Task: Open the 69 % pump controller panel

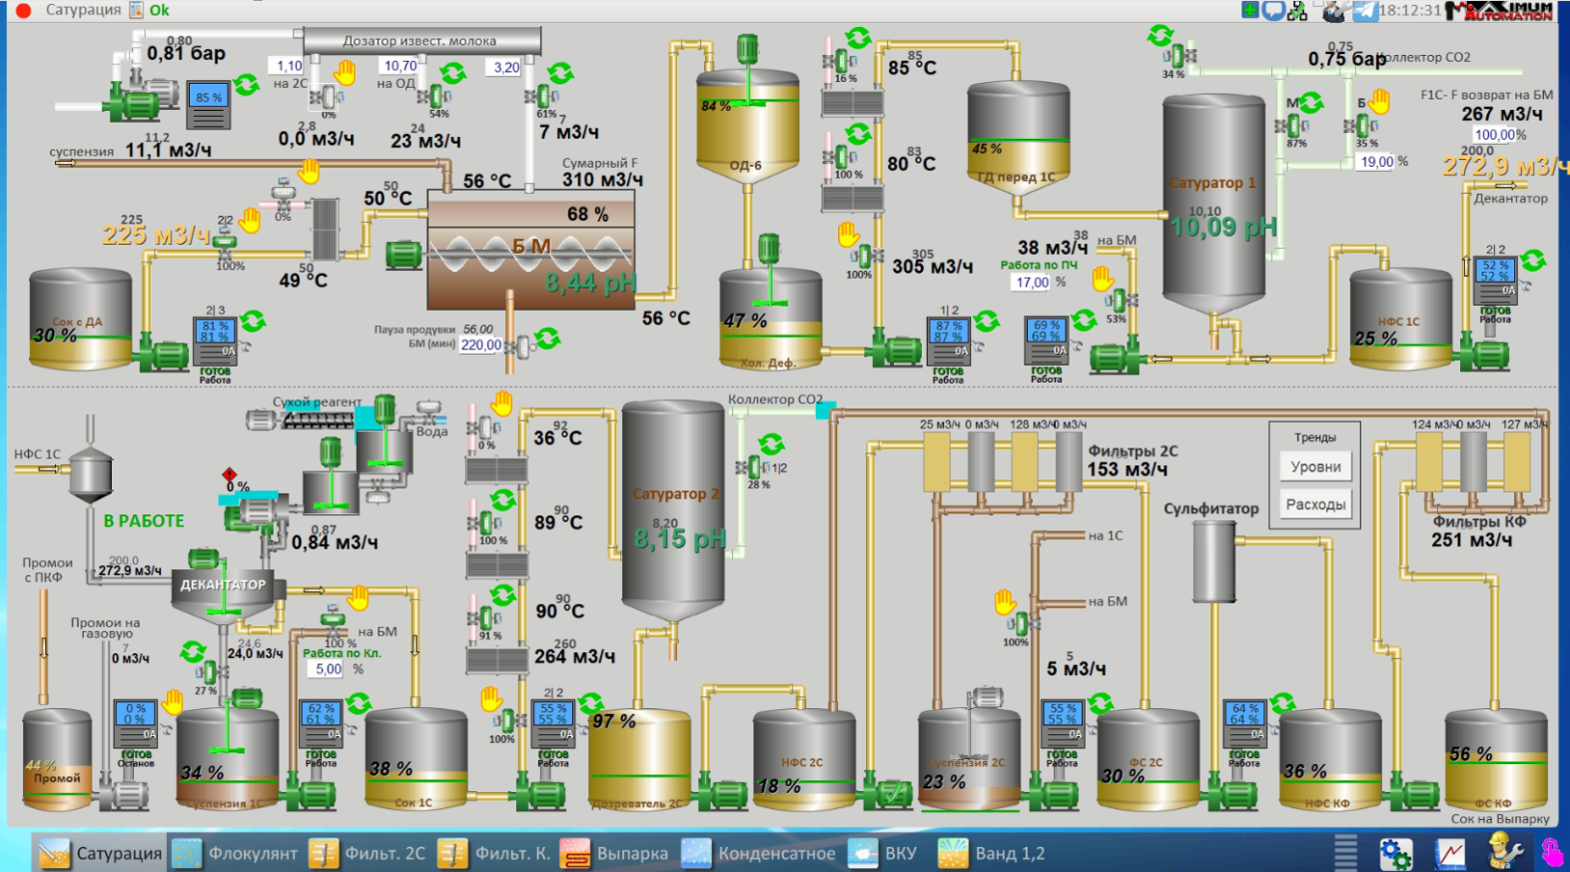Action: tap(1046, 341)
